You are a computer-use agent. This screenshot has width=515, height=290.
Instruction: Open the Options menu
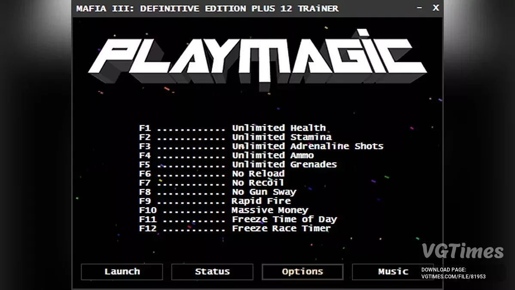[303, 271]
